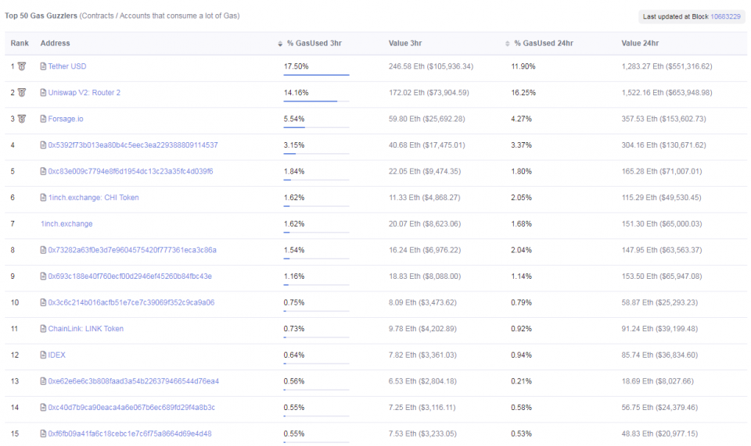
Task: Click Tether USD 17.50% gas usage bar
Action: click(x=316, y=75)
